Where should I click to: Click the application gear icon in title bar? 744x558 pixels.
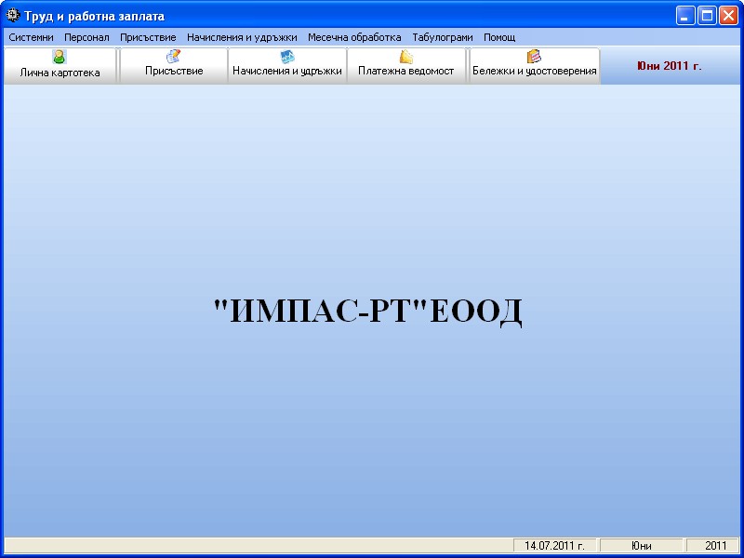tap(13, 16)
